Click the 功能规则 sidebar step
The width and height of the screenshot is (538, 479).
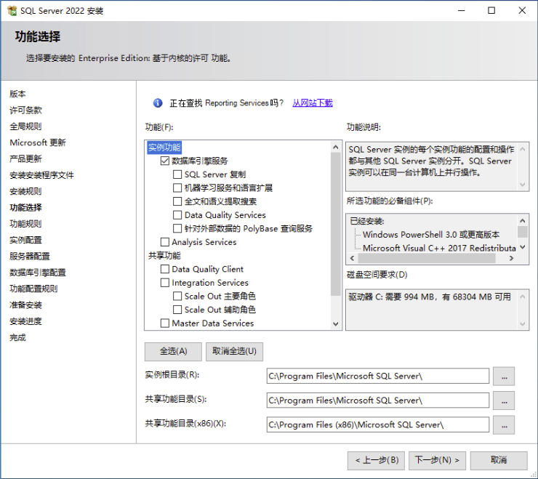25,224
